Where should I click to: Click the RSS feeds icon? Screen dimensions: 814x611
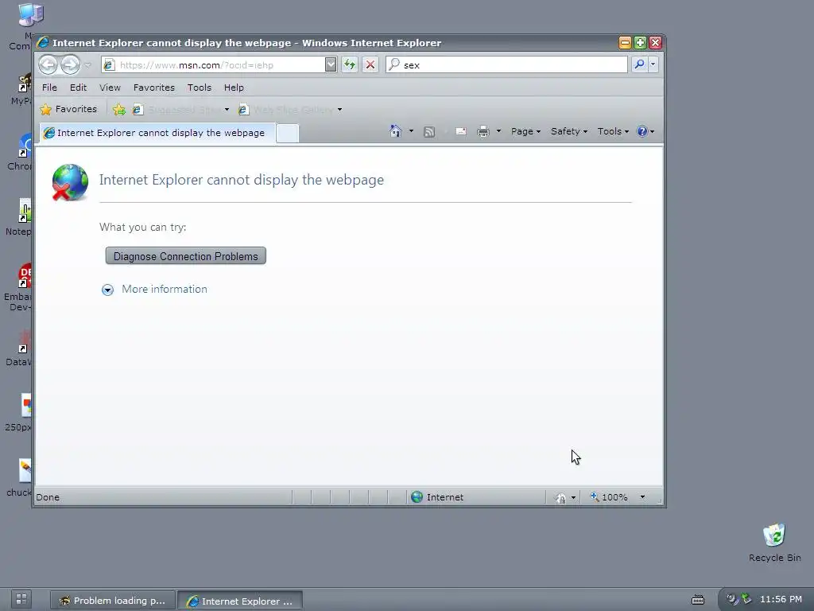(x=429, y=131)
